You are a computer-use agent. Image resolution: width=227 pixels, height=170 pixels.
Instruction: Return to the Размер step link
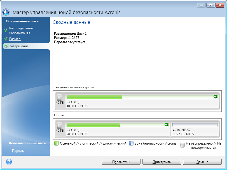coord(15,39)
